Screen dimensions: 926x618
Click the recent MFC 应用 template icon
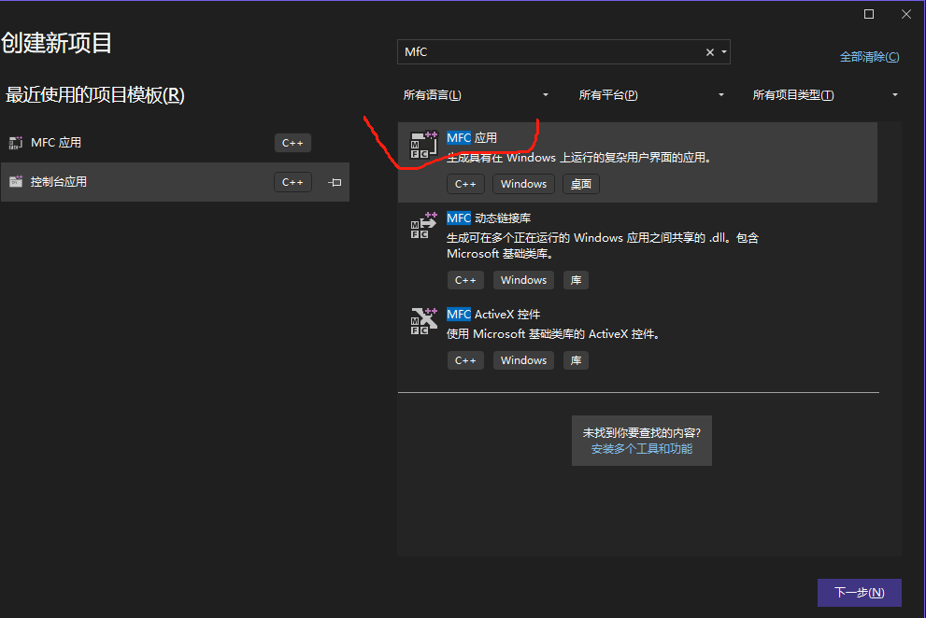pyautogui.click(x=16, y=142)
